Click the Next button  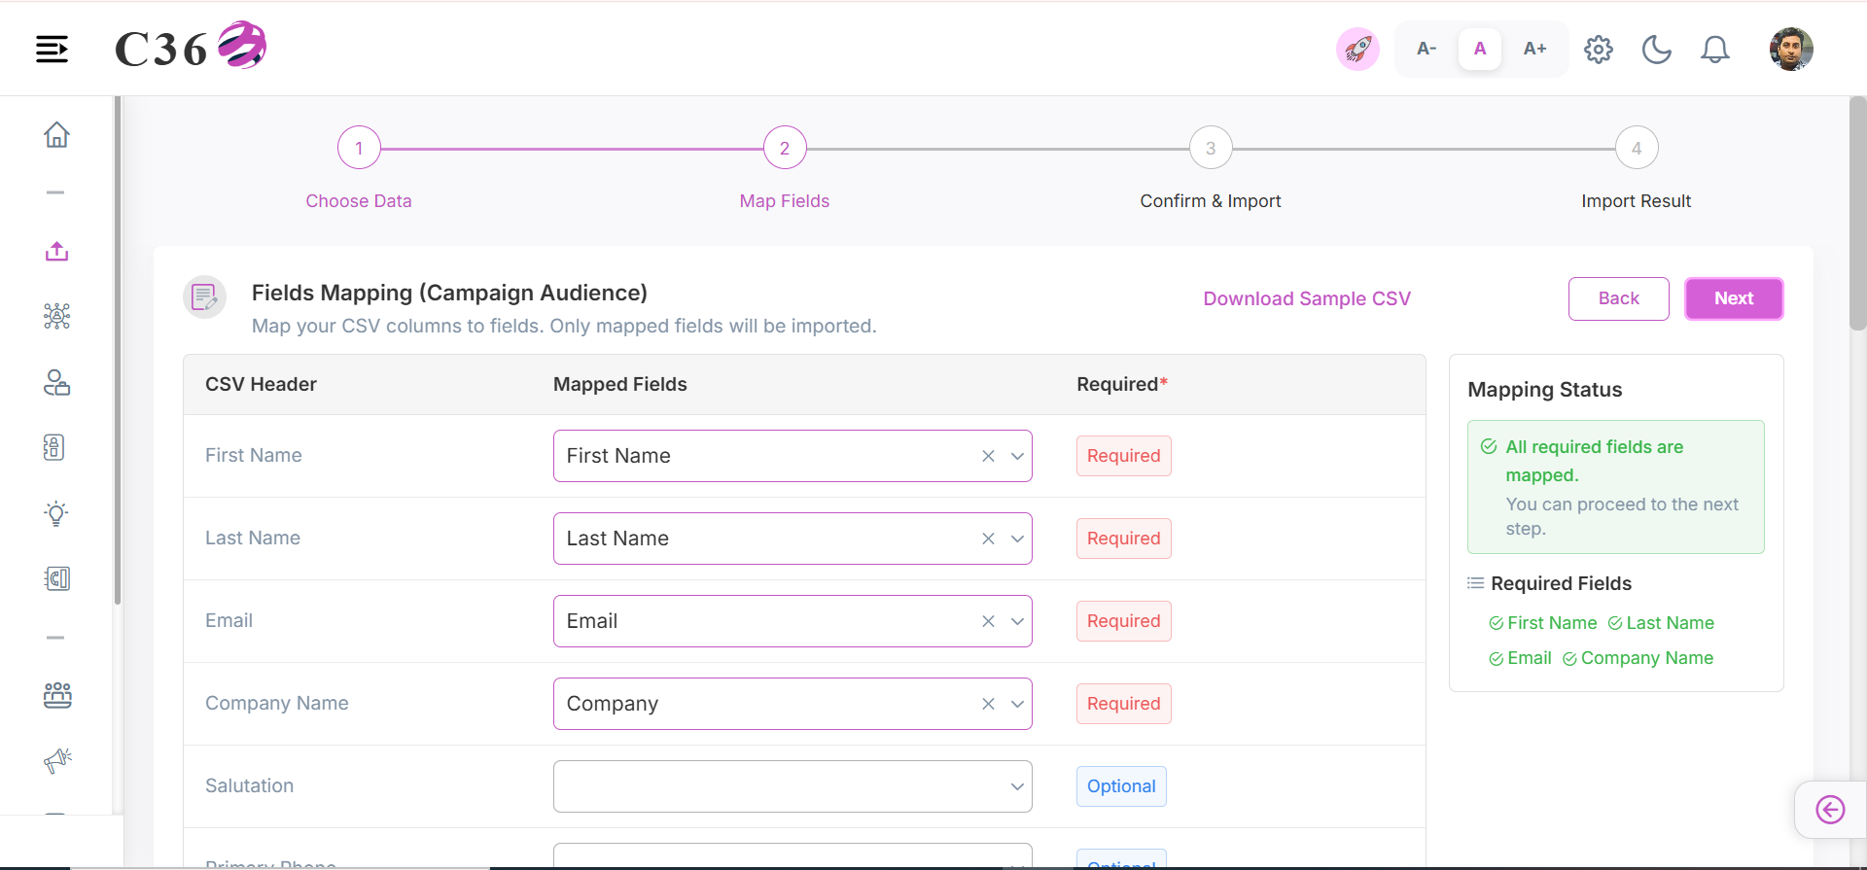coord(1734,298)
